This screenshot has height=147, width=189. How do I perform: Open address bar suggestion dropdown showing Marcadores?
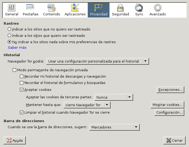tap(115, 127)
